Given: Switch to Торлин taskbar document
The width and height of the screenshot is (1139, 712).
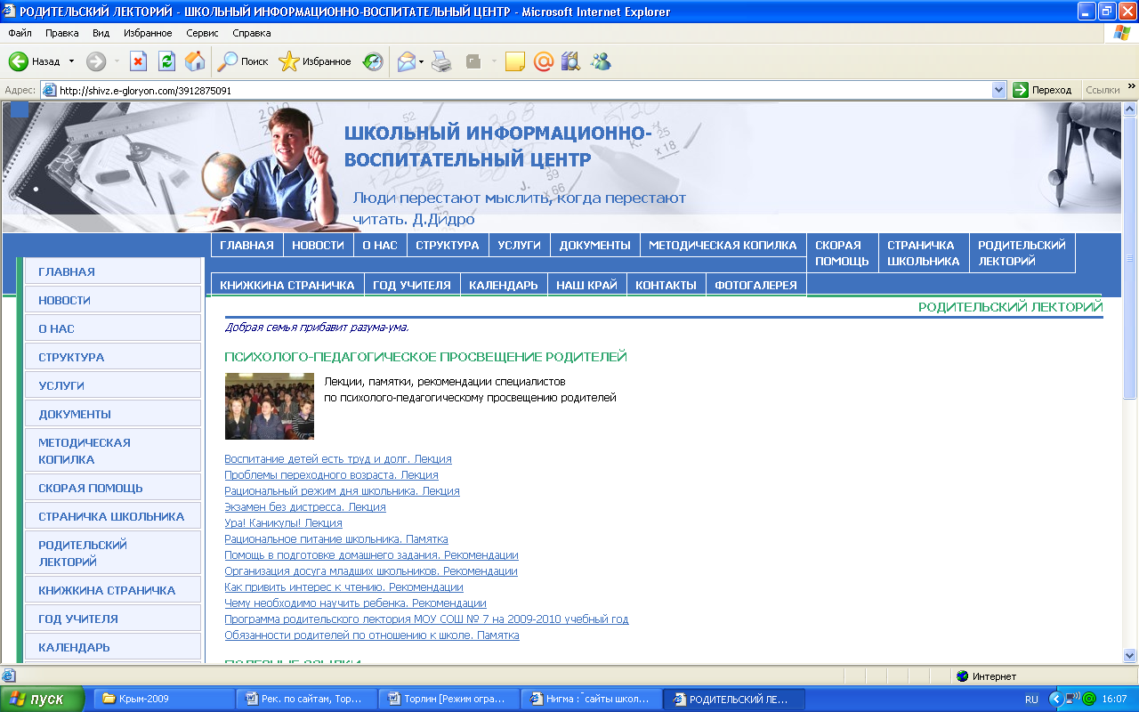Looking at the screenshot, I should click(x=449, y=699).
